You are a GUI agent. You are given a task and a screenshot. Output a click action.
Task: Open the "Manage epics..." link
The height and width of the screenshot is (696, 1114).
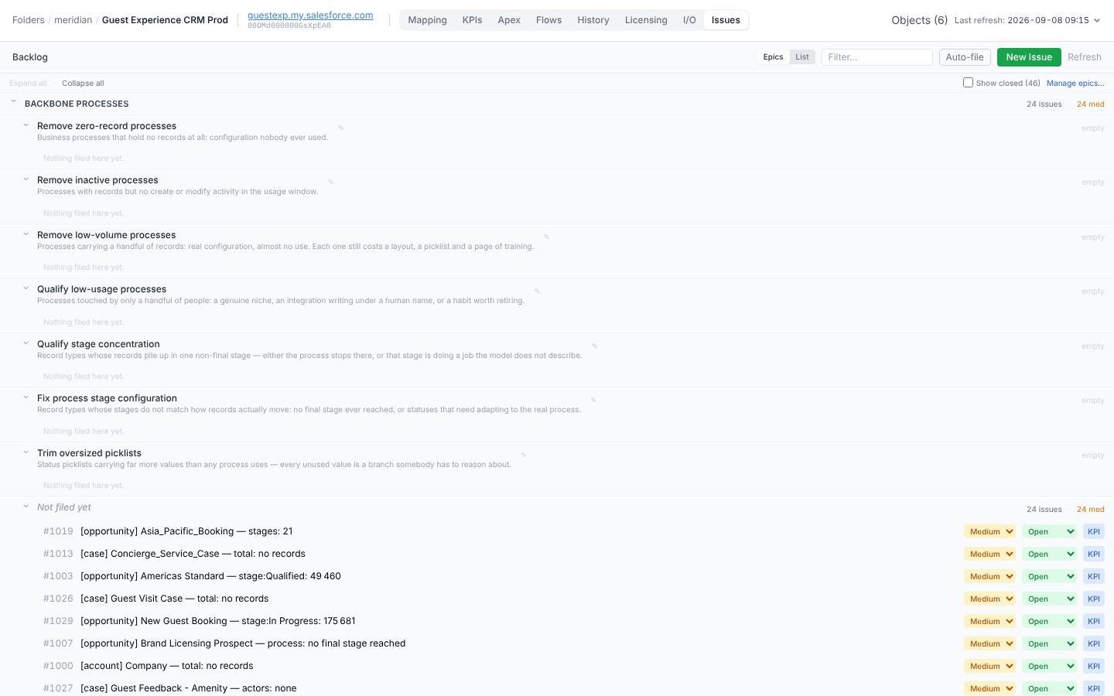coord(1075,83)
